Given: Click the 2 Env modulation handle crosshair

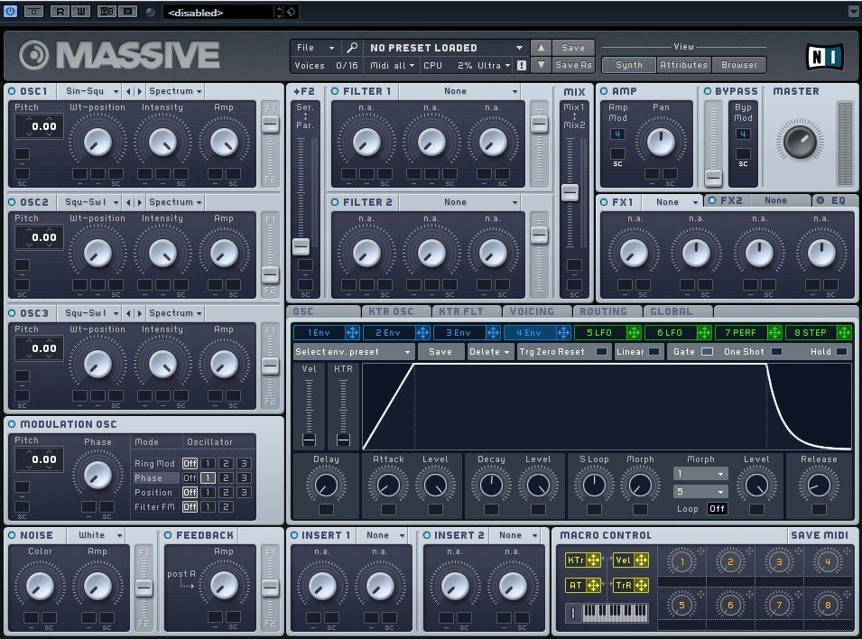Looking at the screenshot, I should pos(422,333).
